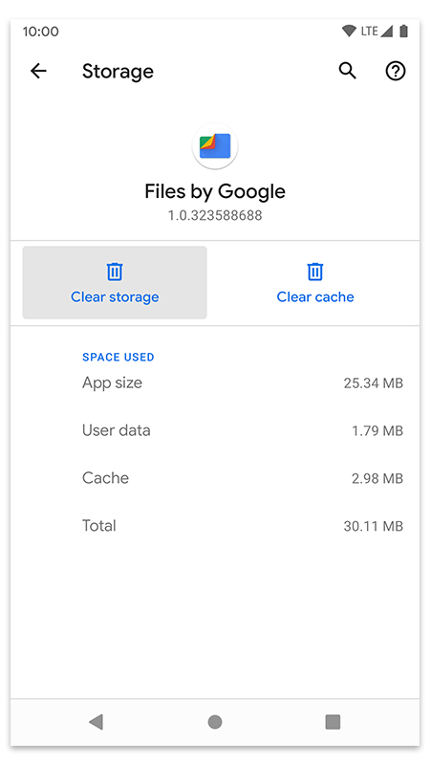Tap the Wi-Fi status icon
Viewport: 431px width, 765px height.
click(349, 32)
